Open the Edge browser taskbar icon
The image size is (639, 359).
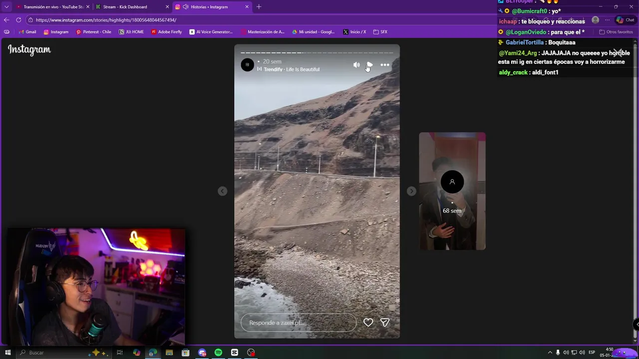click(153, 353)
